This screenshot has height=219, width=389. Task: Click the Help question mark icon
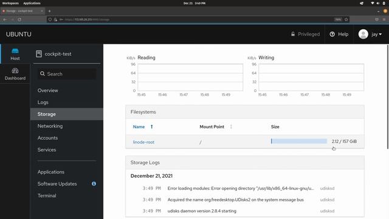pyautogui.click(x=332, y=34)
